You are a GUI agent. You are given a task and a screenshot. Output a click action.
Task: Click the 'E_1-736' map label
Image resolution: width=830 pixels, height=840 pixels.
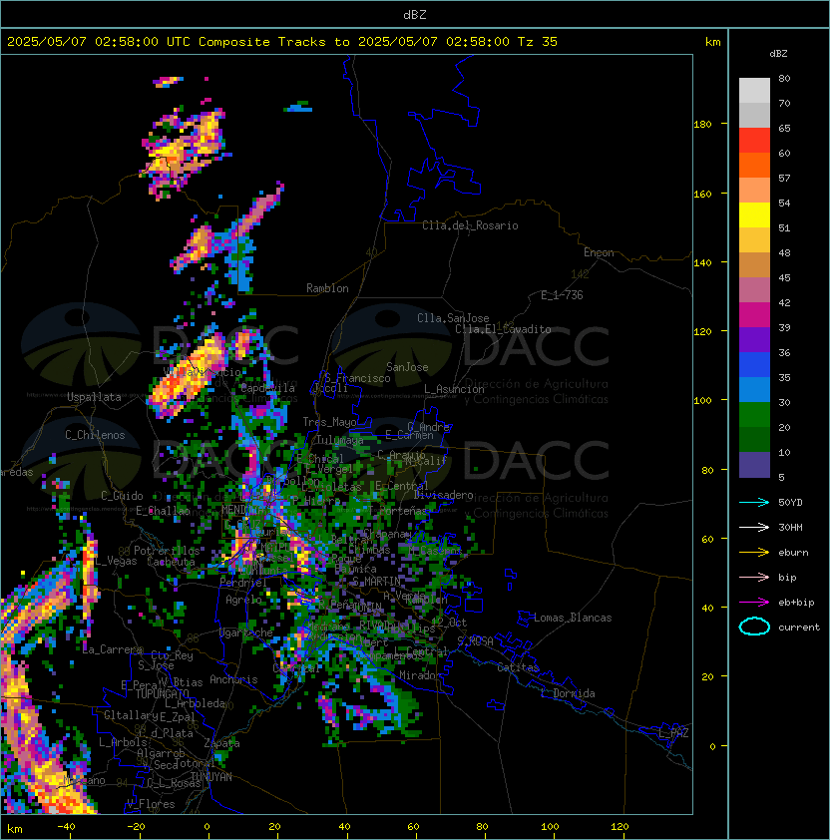(x=562, y=295)
